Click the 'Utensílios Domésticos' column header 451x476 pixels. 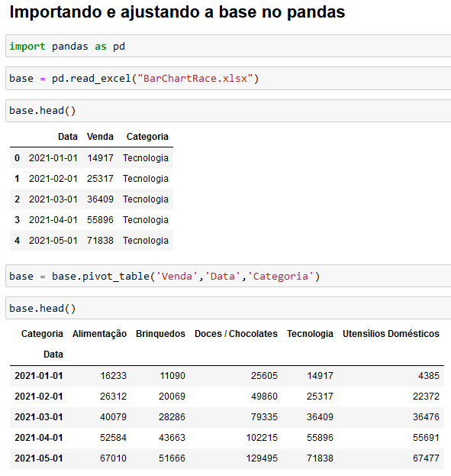pos(391,334)
